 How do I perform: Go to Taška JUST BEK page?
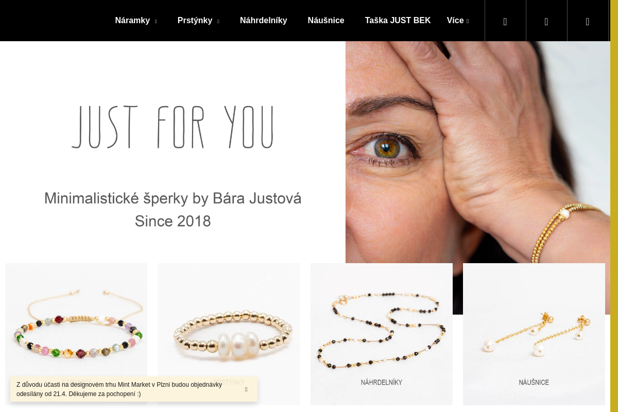coord(398,21)
